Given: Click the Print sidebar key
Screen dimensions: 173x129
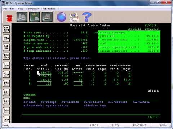Looking at the screenshot, I should point(6,110).
